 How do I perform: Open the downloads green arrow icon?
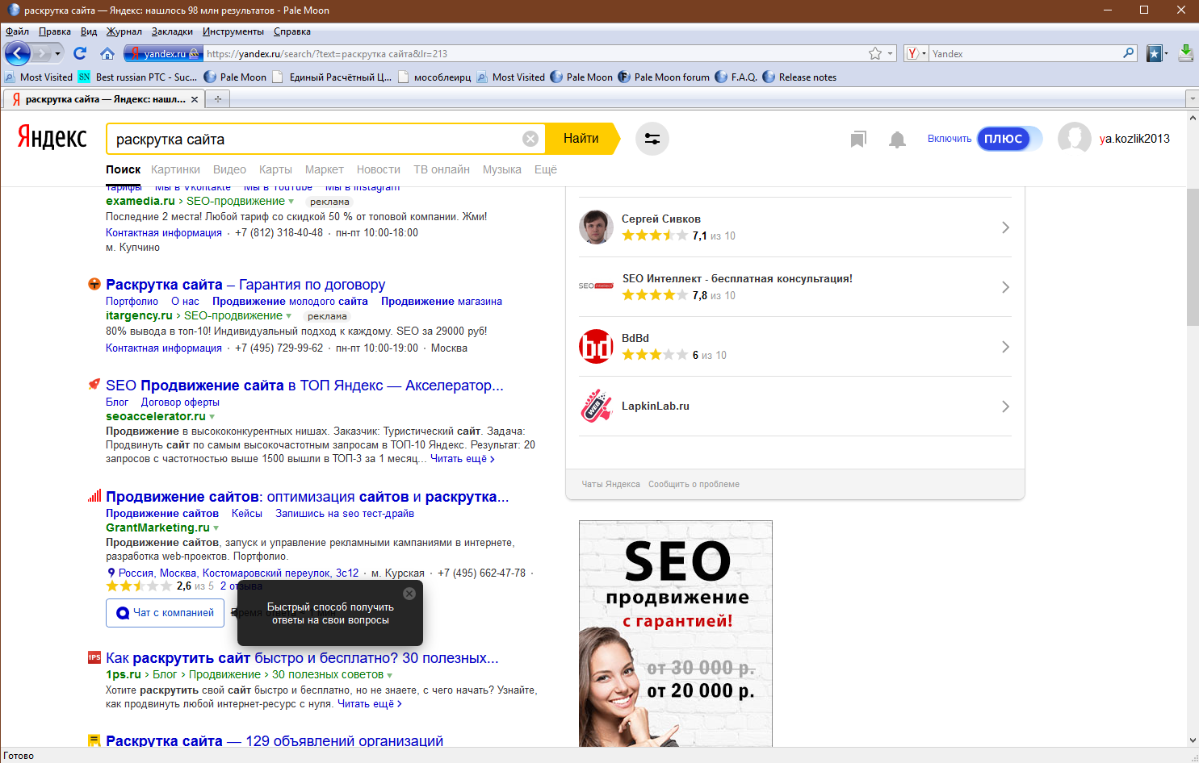[1186, 53]
